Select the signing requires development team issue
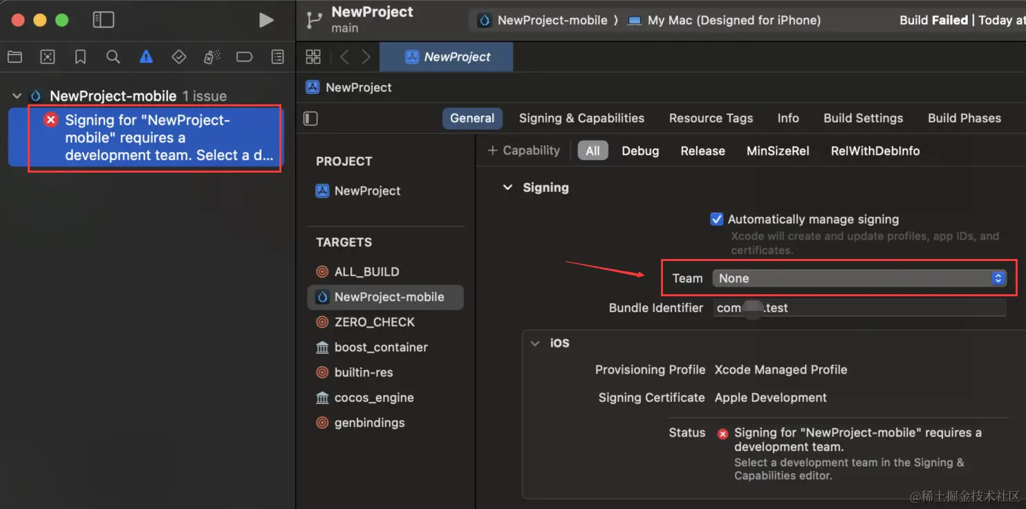1026x509 pixels. (x=146, y=138)
